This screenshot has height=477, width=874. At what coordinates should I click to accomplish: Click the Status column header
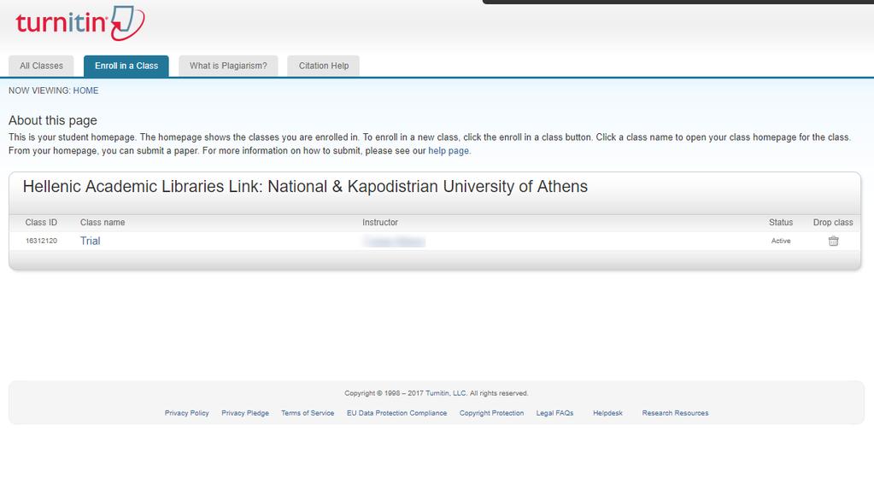click(x=781, y=222)
